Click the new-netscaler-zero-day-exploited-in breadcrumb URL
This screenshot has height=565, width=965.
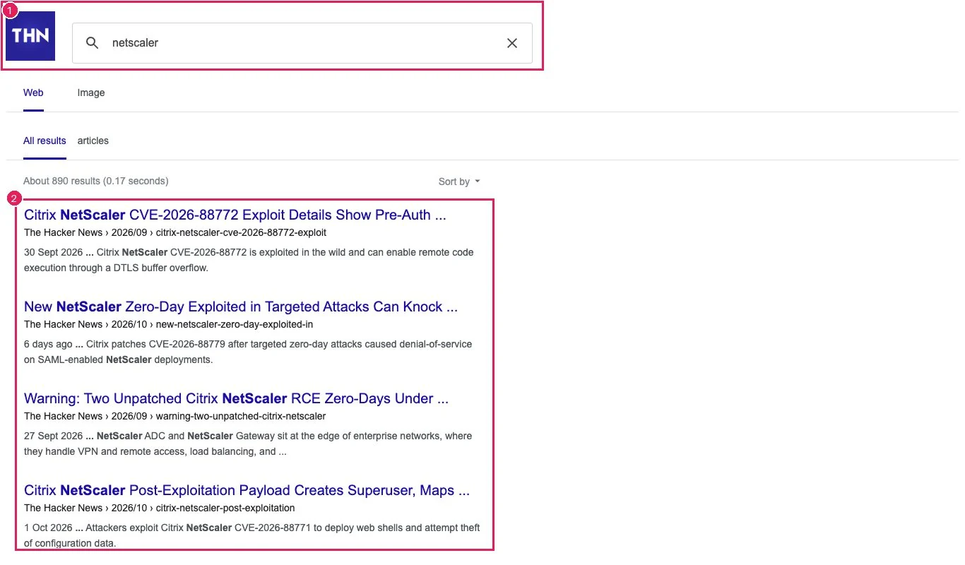[x=235, y=324]
